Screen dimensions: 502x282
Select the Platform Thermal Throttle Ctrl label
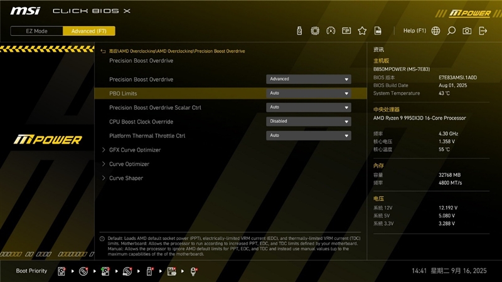click(147, 135)
